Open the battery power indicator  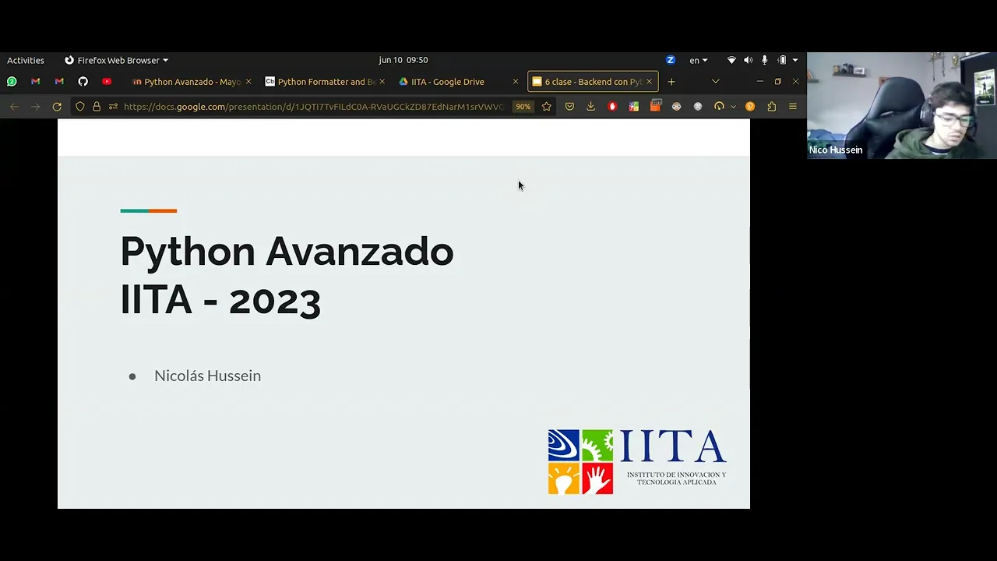pyautogui.click(x=782, y=60)
